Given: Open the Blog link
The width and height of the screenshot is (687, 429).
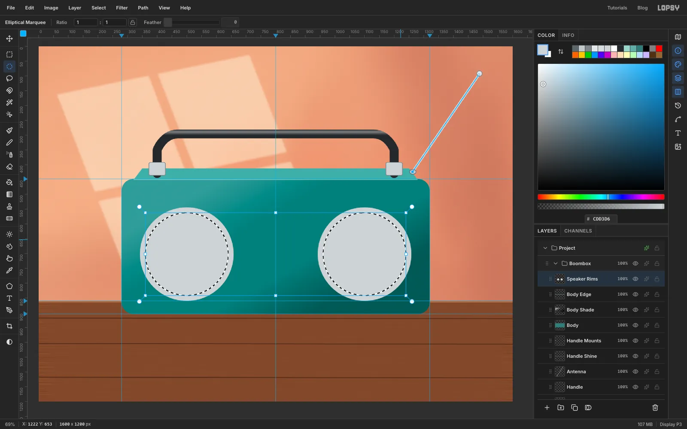Looking at the screenshot, I should tap(642, 8).
